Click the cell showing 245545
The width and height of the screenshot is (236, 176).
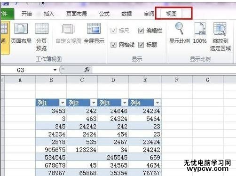click(x=113, y=157)
